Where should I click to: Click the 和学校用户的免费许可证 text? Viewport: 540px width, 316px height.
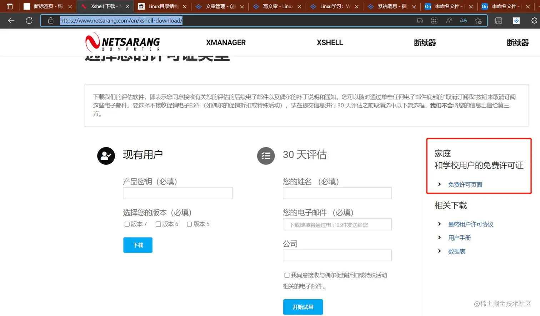[x=479, y=165]
